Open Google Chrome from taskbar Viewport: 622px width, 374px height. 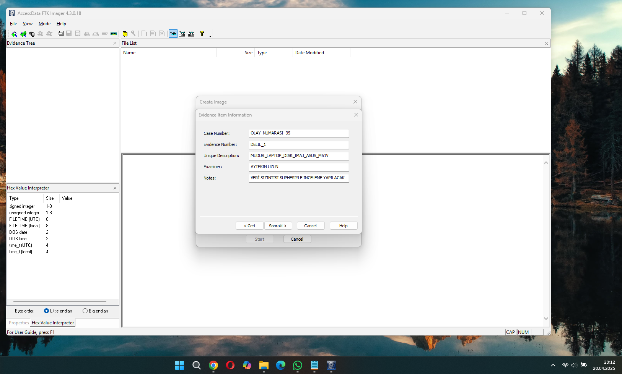point(213,365)
